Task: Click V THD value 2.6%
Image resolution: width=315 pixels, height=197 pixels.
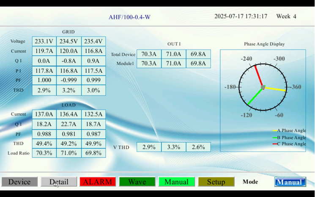Action: click(198, 147)
